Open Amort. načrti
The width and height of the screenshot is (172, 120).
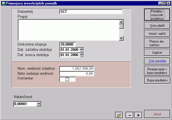click(157, 33)
